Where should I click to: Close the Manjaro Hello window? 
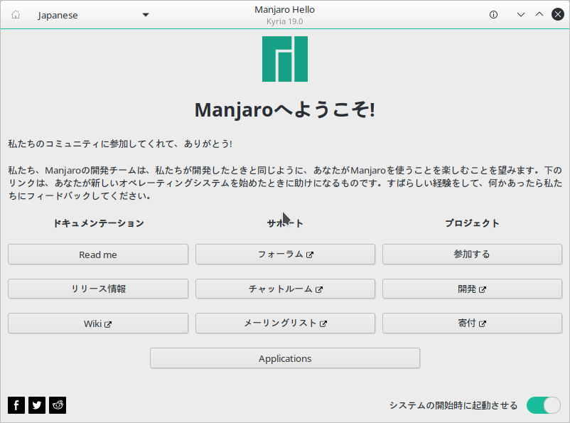pos(558,14)
